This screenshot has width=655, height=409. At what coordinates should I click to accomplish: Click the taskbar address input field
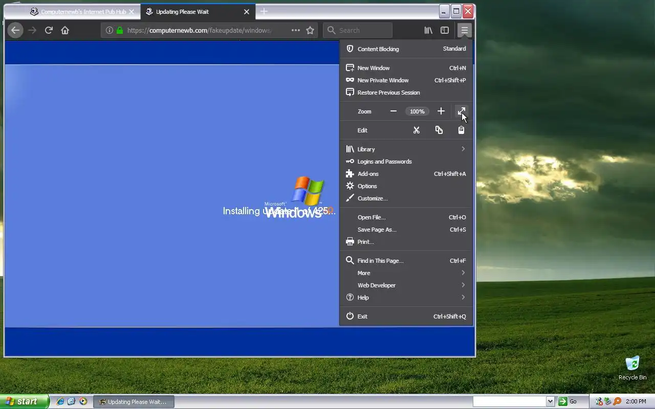pyautogui.click(x=509, y=401)
